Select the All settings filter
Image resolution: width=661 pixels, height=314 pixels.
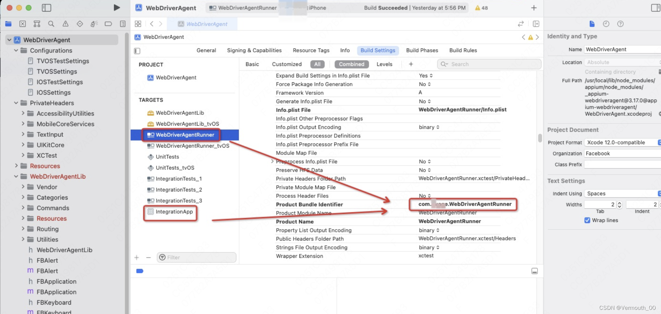[317, 64]
